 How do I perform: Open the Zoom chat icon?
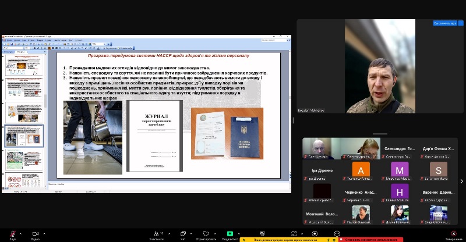182,233
